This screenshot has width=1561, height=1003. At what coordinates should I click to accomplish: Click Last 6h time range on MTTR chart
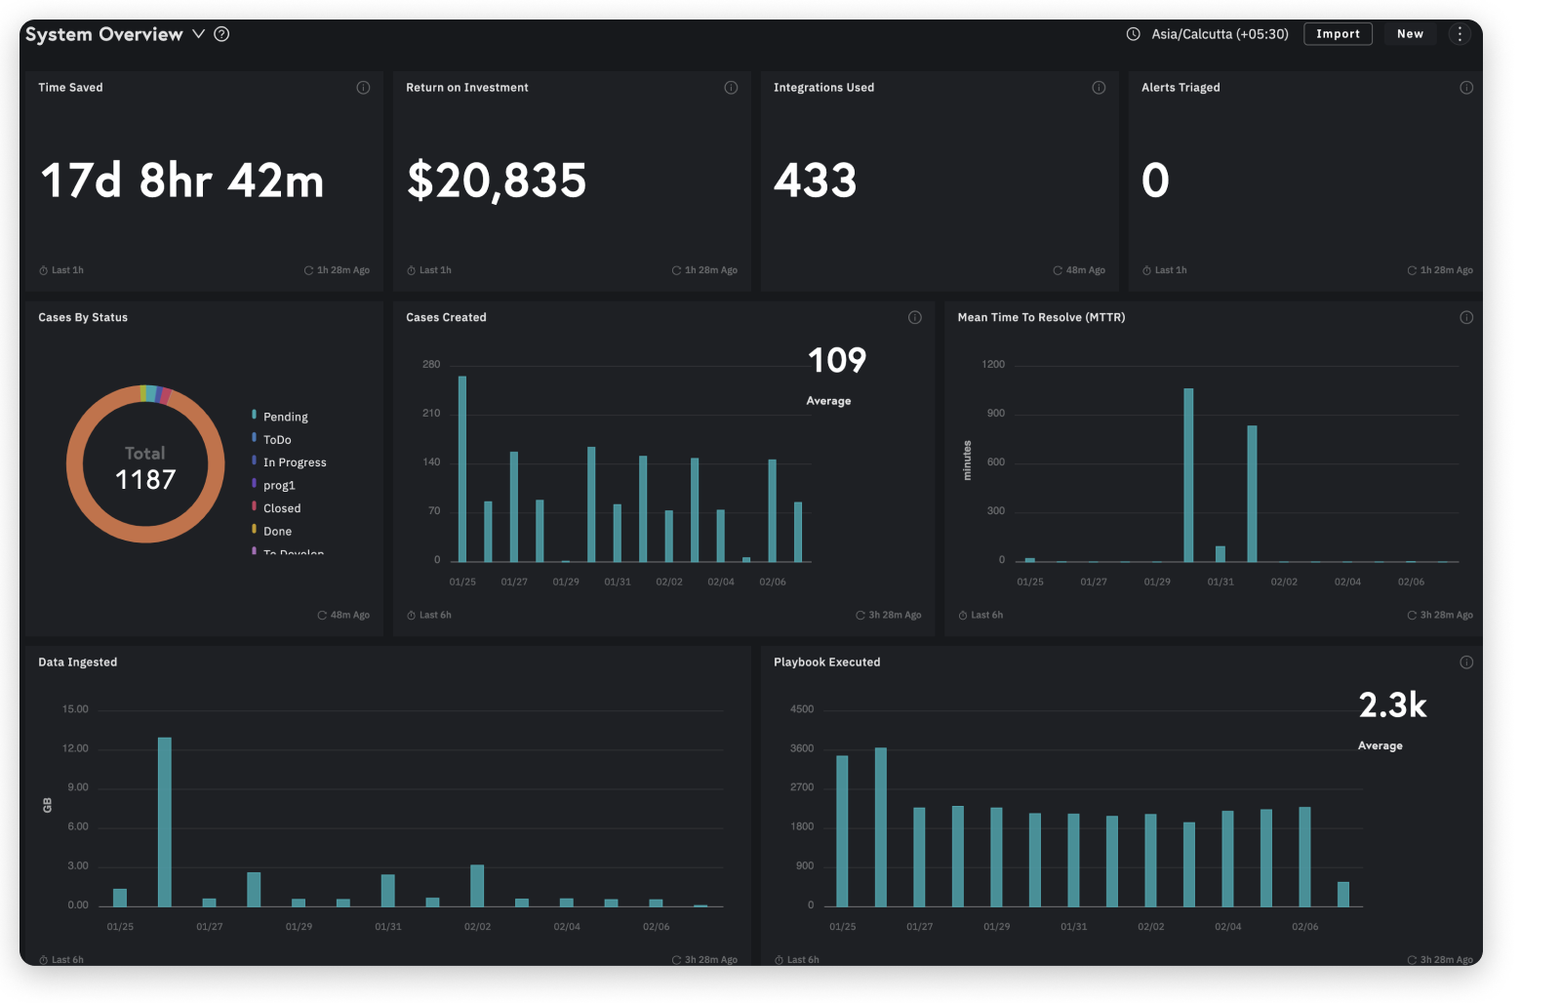pyautogui.click(x=981, y=616)
